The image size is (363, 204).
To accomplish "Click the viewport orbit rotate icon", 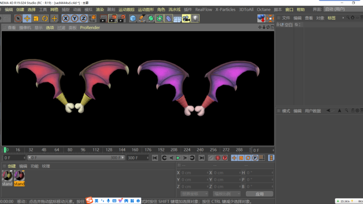I will [268, 27].
